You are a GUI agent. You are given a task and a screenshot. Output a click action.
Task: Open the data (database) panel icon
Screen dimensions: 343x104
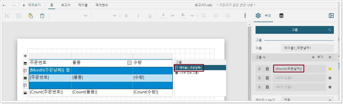pyautogui.click(x=281, y=16)
